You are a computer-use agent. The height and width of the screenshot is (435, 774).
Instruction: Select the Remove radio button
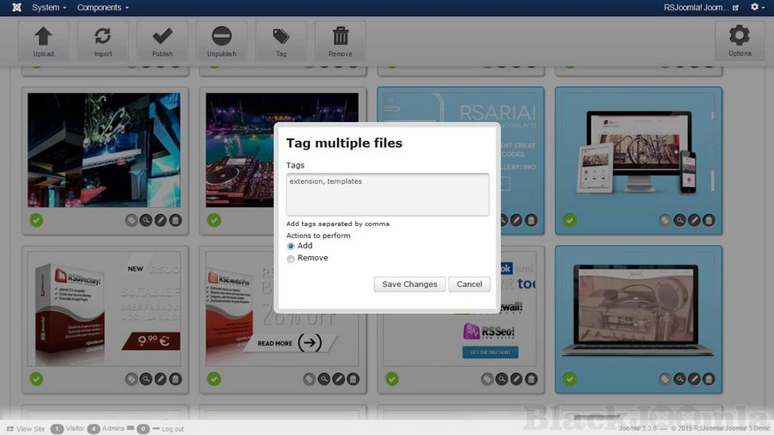pyautogui.click(x=291, y=258)
